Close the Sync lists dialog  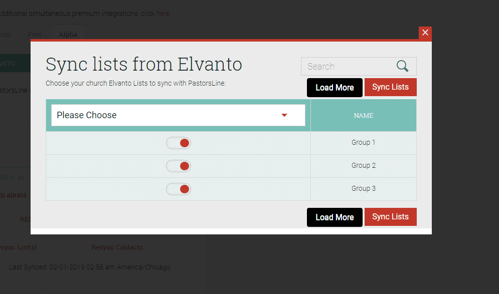[x=425, y=33]
